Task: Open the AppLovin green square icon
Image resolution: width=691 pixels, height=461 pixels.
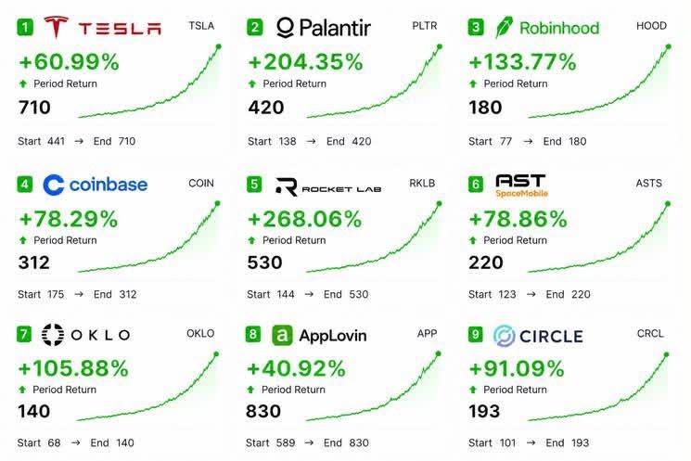Action: 282,336
